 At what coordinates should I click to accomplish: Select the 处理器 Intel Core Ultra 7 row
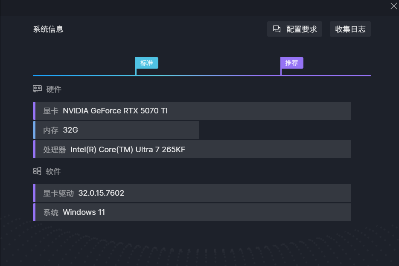192,149
